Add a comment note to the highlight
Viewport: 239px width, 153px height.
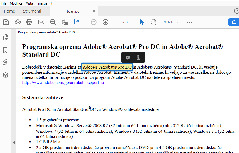point(128,57)
